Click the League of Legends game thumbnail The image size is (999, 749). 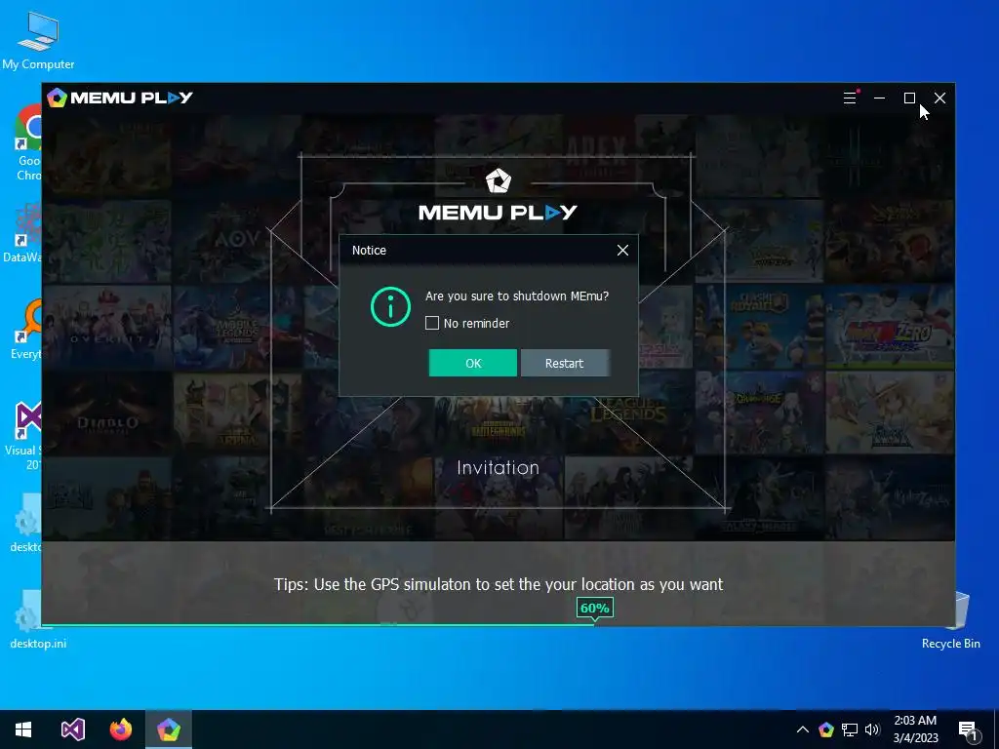[628, 413]
